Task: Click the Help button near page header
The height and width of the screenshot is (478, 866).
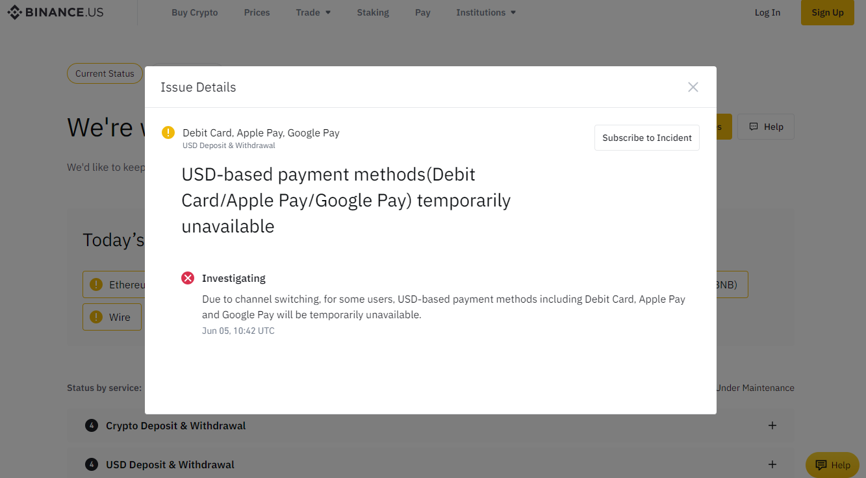Action: point(766,127)
